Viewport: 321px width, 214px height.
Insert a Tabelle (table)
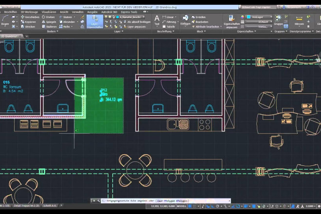[x=169, y=27]
